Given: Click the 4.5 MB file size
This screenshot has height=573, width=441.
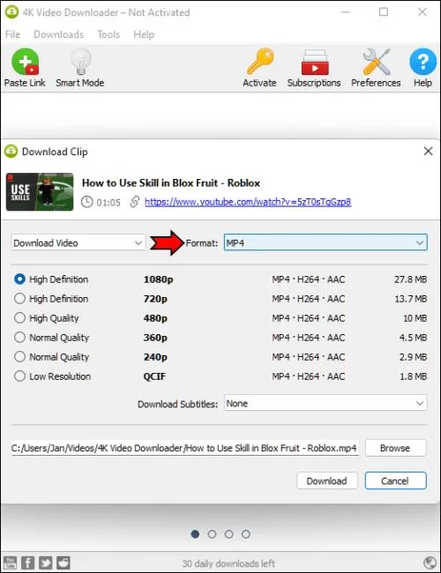Looking at the screenshot, I should 413,338.
